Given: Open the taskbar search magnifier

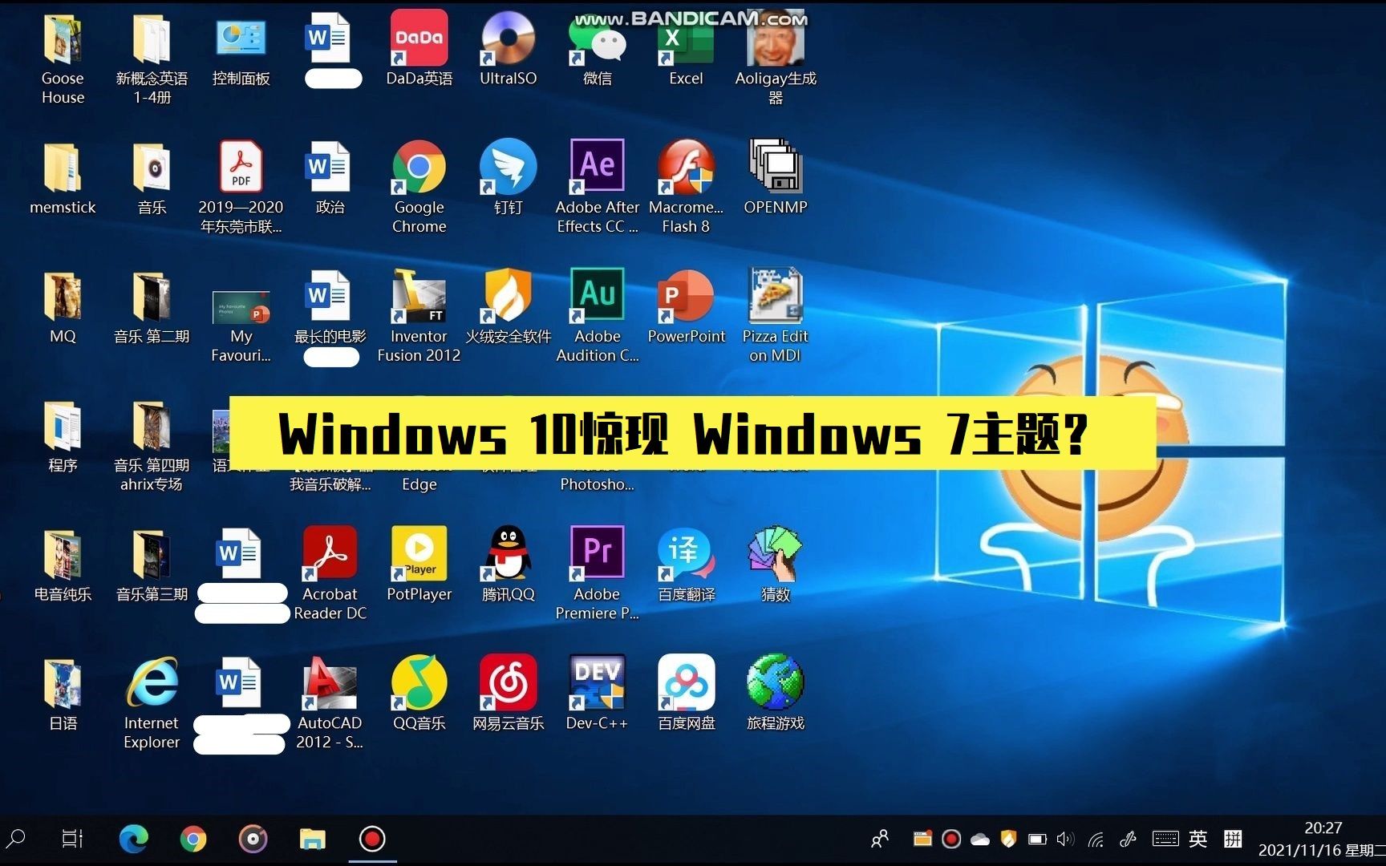Looking at the screenshot, I should (x=16, y=839).
